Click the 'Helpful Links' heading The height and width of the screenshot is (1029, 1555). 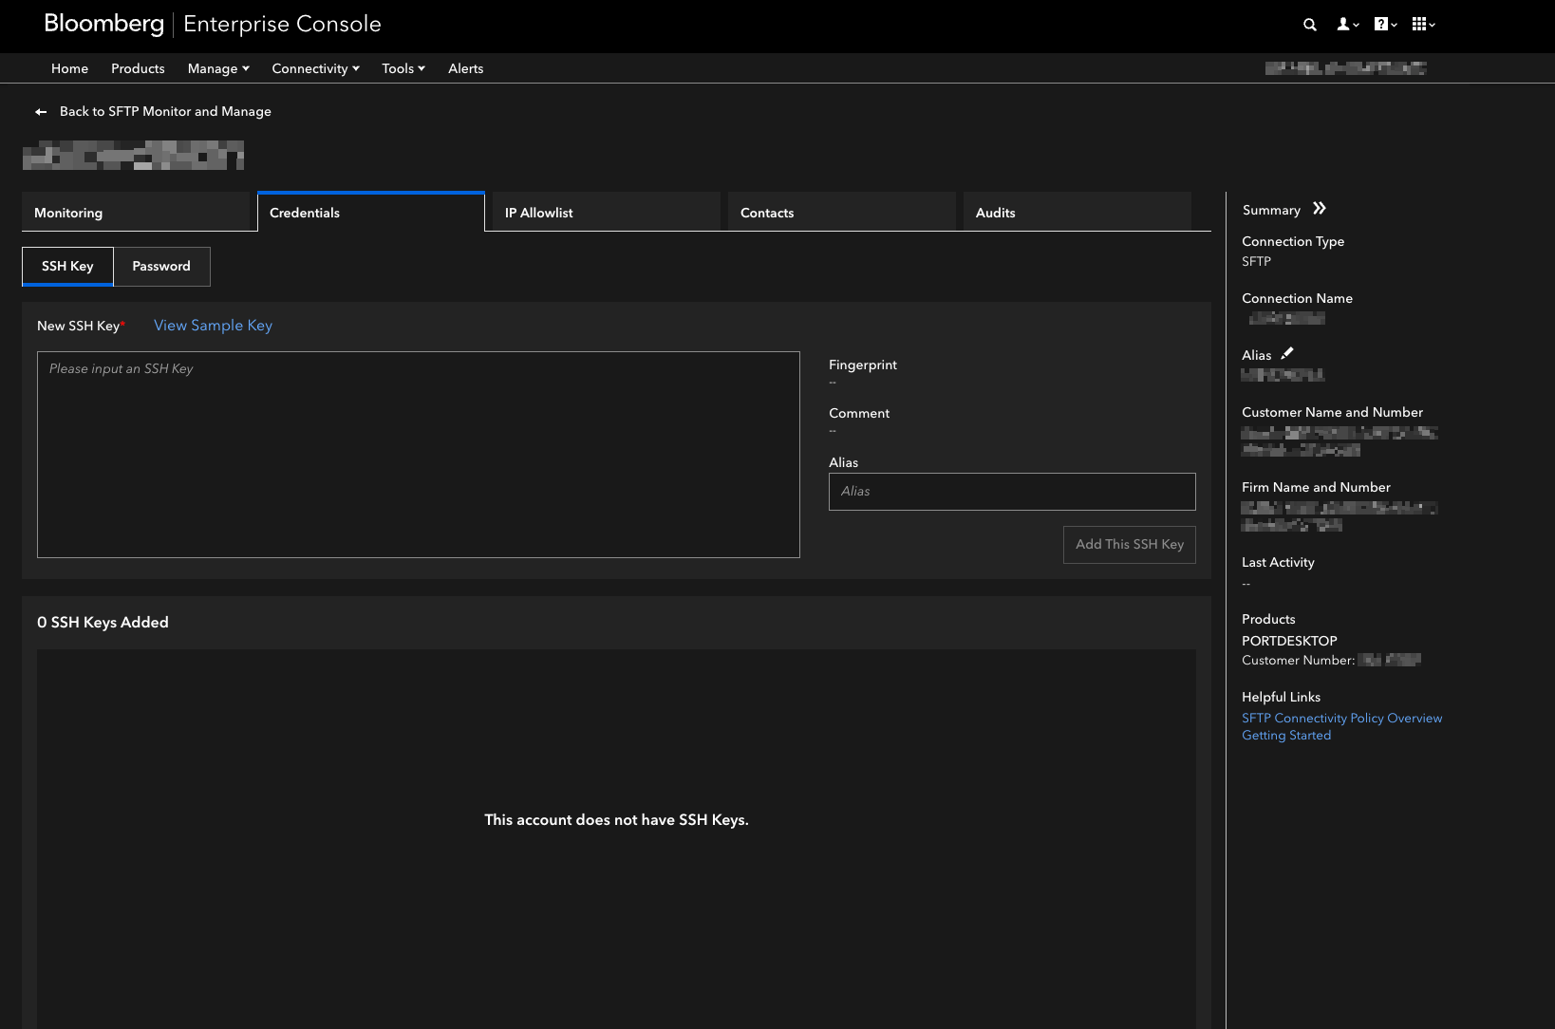(x=1281, y=698)
